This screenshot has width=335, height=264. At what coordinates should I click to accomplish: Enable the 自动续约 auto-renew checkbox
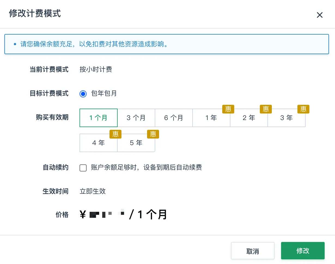83,168
